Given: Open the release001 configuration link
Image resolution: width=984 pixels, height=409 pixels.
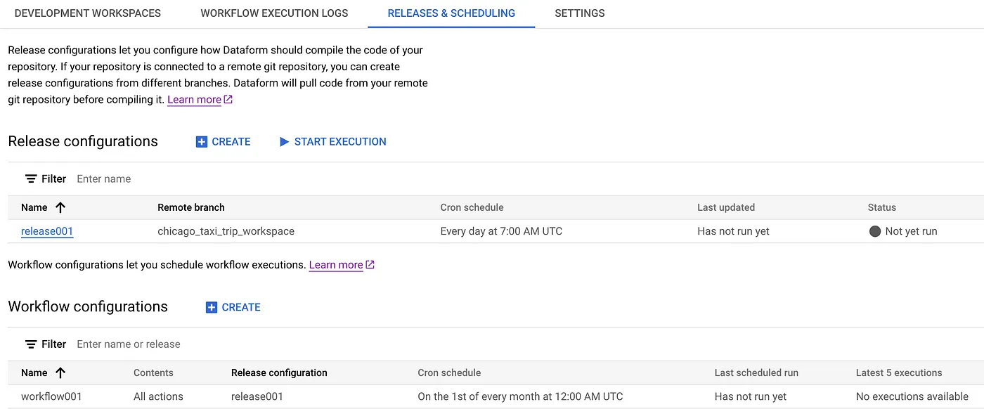Looking at the screenshot, I should click(47, 231).
